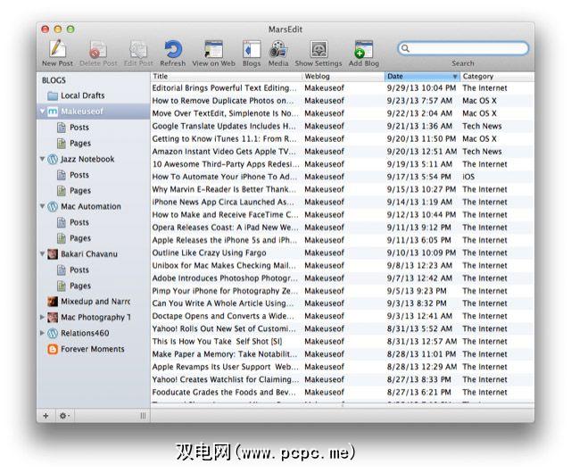Click the Delete Post icon

point(98,49)
